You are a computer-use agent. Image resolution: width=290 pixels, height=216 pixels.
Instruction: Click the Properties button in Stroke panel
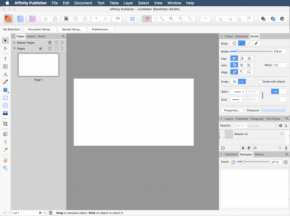point(232,110)
